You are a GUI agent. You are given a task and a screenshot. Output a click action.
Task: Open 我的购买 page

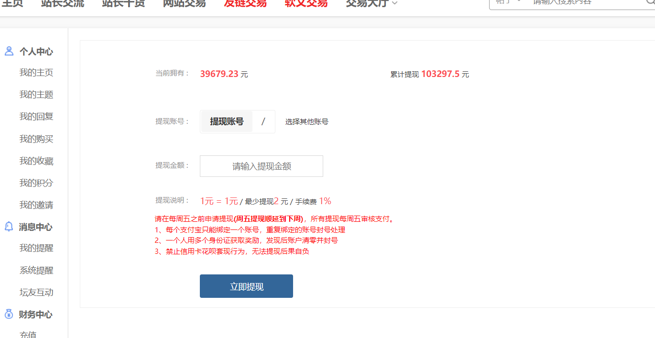(36, 139)
